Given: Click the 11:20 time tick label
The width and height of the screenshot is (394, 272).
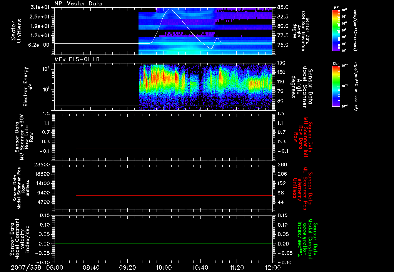Looking at the screenshot, I should pyautogui.click(x=237, y=267).
